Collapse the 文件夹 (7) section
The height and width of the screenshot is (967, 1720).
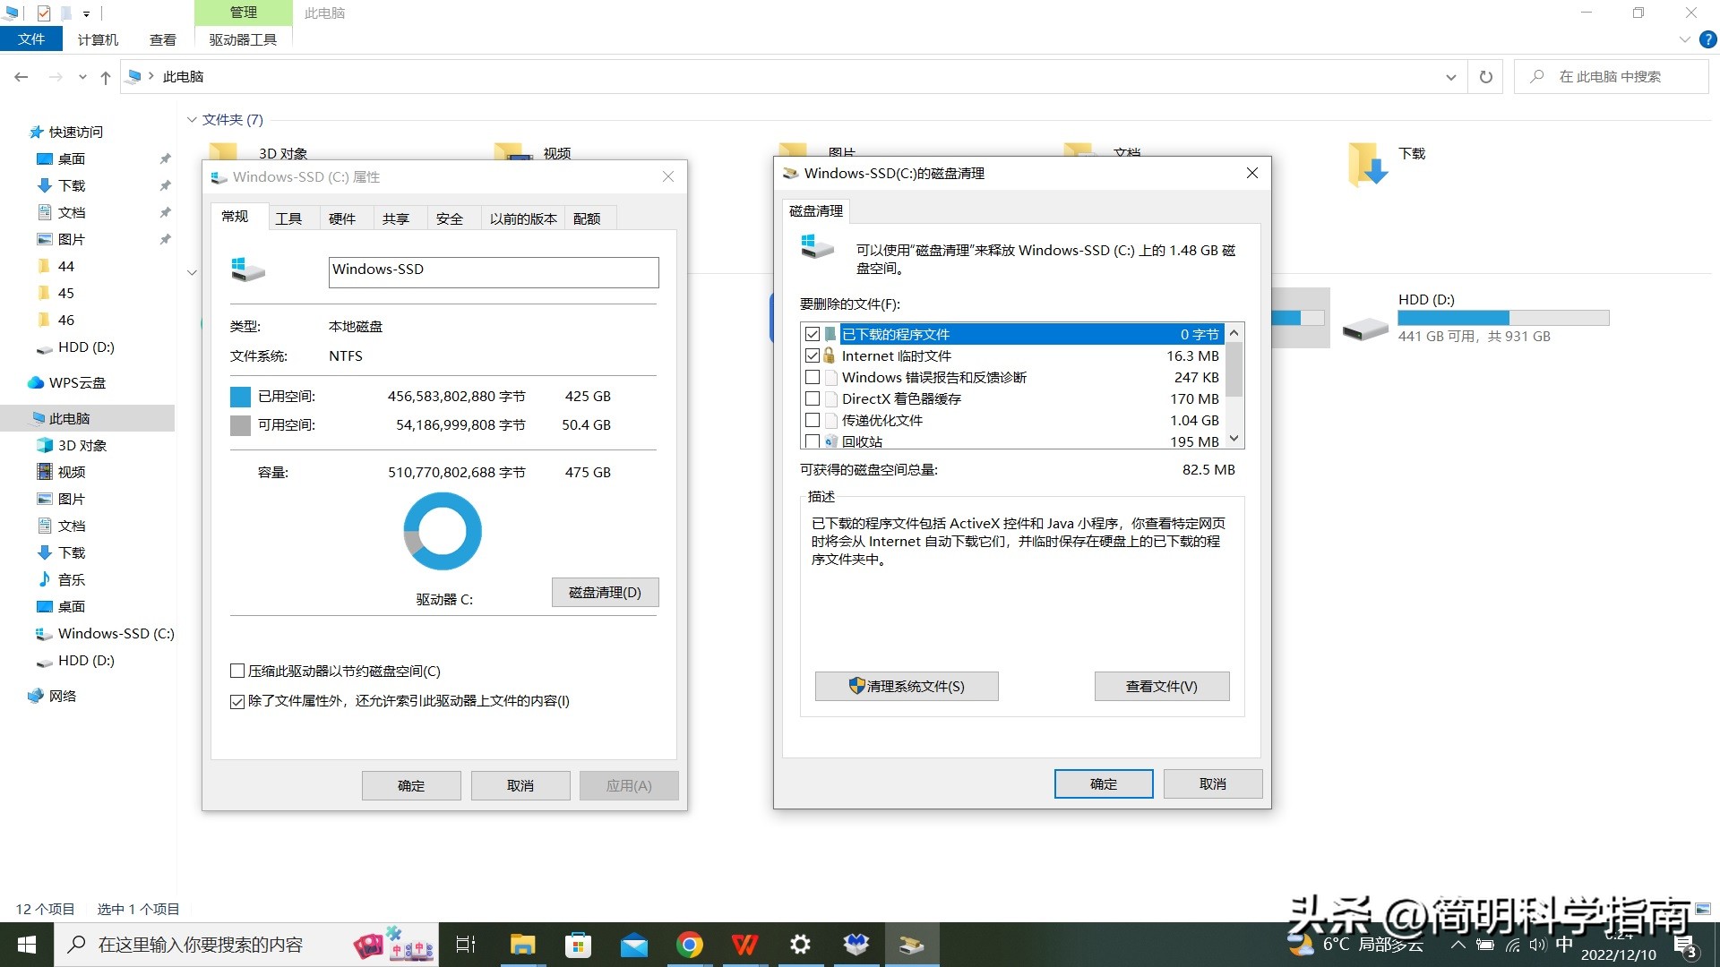pyautogui.click(x=192, y=119)
